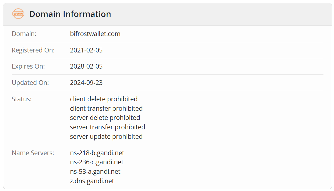Click the Domain: field label
334x191 pixels.
coord(24,34)
